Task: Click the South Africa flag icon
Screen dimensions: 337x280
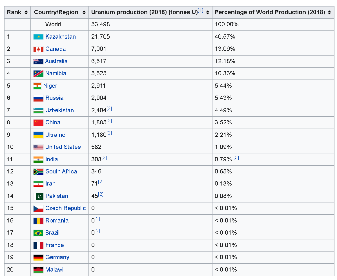Action: tap(38, 172)
